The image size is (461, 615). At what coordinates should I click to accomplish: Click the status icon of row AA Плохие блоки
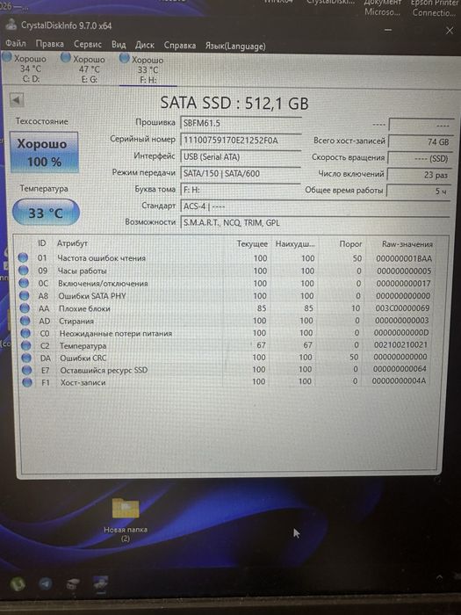click(25, 307)
